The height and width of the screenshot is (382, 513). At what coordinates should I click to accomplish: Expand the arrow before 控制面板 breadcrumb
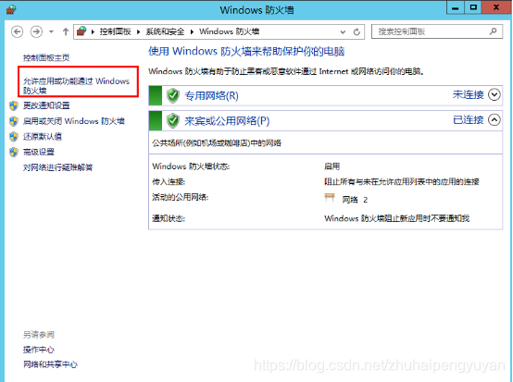[93, 31]
